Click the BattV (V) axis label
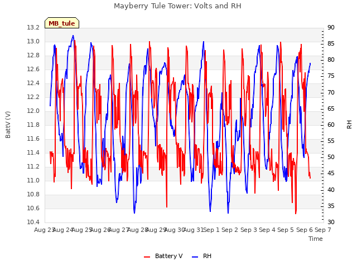357x267 pixels. [8, 125]
